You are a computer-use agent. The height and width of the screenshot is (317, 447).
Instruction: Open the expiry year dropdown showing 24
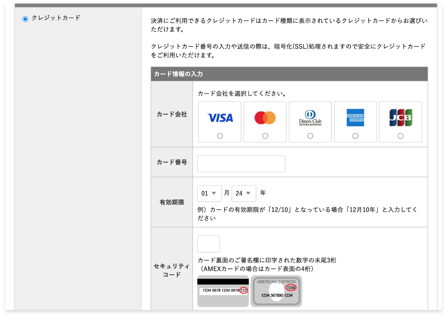coord(244,193)
